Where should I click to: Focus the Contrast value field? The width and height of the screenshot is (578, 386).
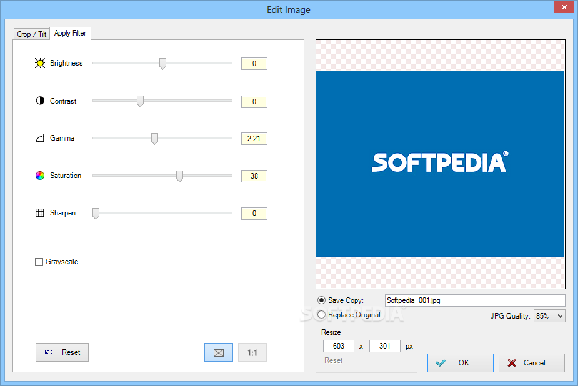[254, 102]
